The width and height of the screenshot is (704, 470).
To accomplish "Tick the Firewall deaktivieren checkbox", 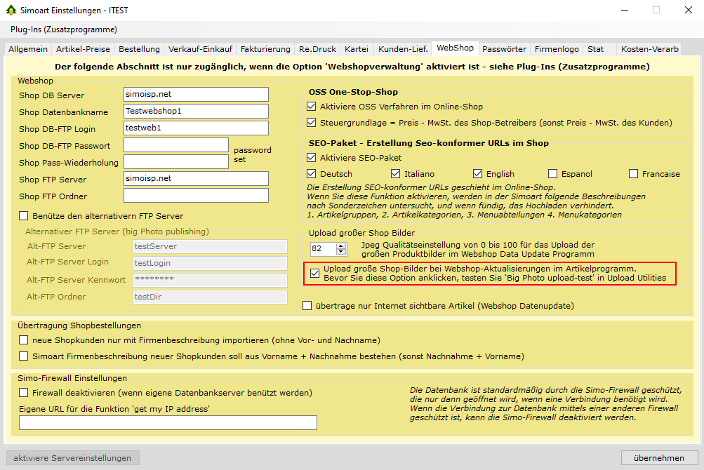I will (x=24, y=393).
